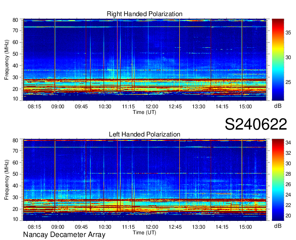Click the 25 label on upper colorbar
The image size is (296, 240).
[288, 82]
